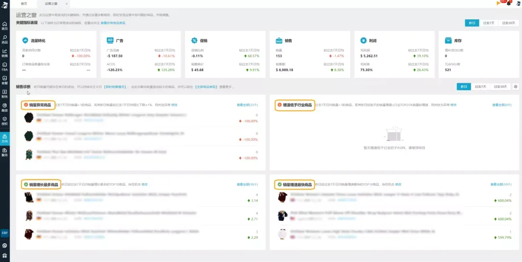Open the thumbnail of the 2.71 growth product
The height and width of the screenshot is (262, 522).
29,216
